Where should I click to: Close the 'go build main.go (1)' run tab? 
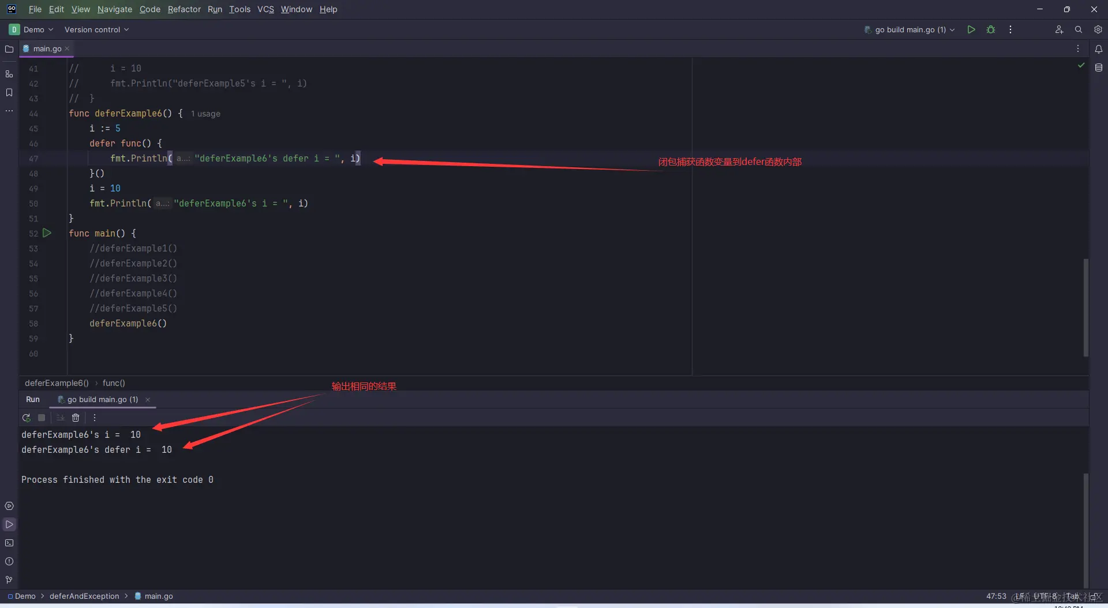click(148, 399)
